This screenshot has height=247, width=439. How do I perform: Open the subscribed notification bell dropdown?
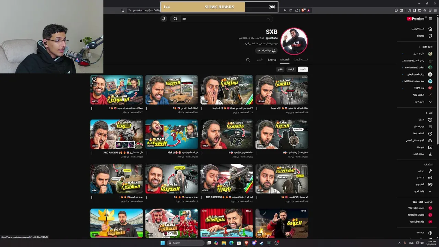pos(266,50)
